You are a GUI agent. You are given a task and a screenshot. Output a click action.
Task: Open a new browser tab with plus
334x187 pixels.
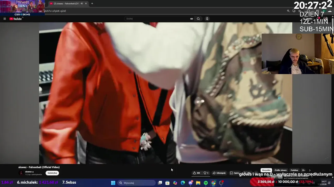(92, 4)
